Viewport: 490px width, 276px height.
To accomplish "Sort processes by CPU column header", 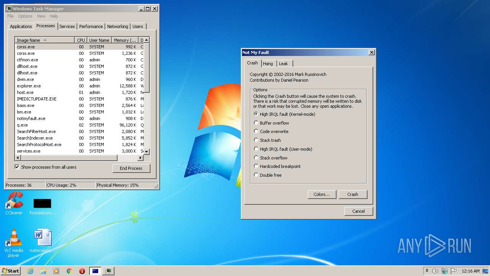I will click(x=81, y=40).
